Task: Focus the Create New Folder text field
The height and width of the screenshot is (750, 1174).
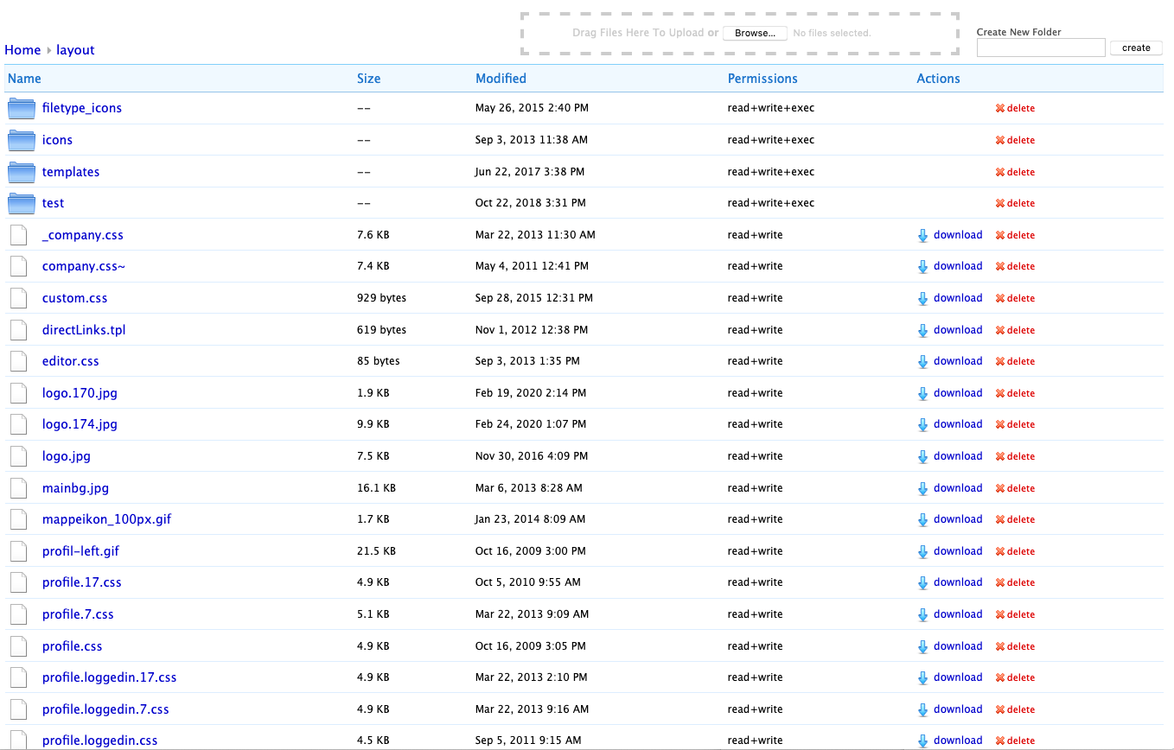Action: point(1041,48)
